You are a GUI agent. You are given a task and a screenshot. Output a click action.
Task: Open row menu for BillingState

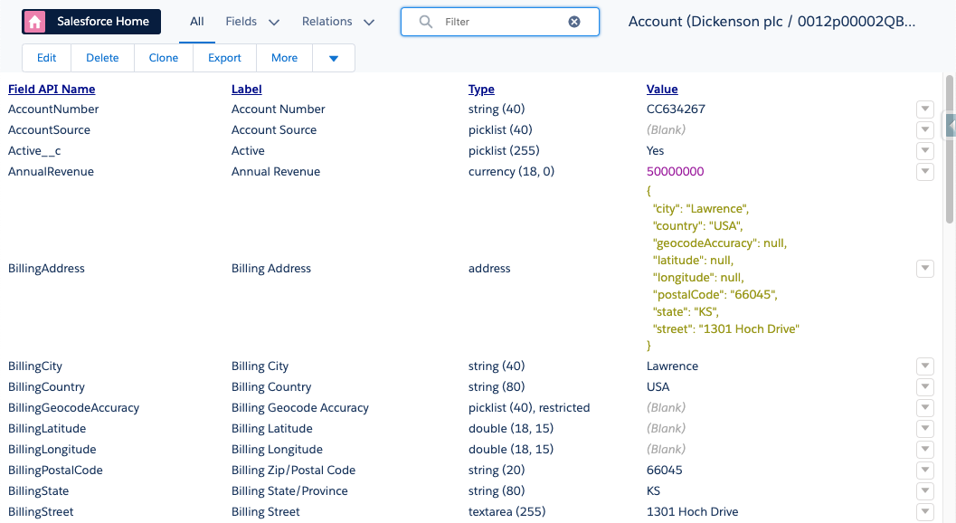[x=925, y=490]
